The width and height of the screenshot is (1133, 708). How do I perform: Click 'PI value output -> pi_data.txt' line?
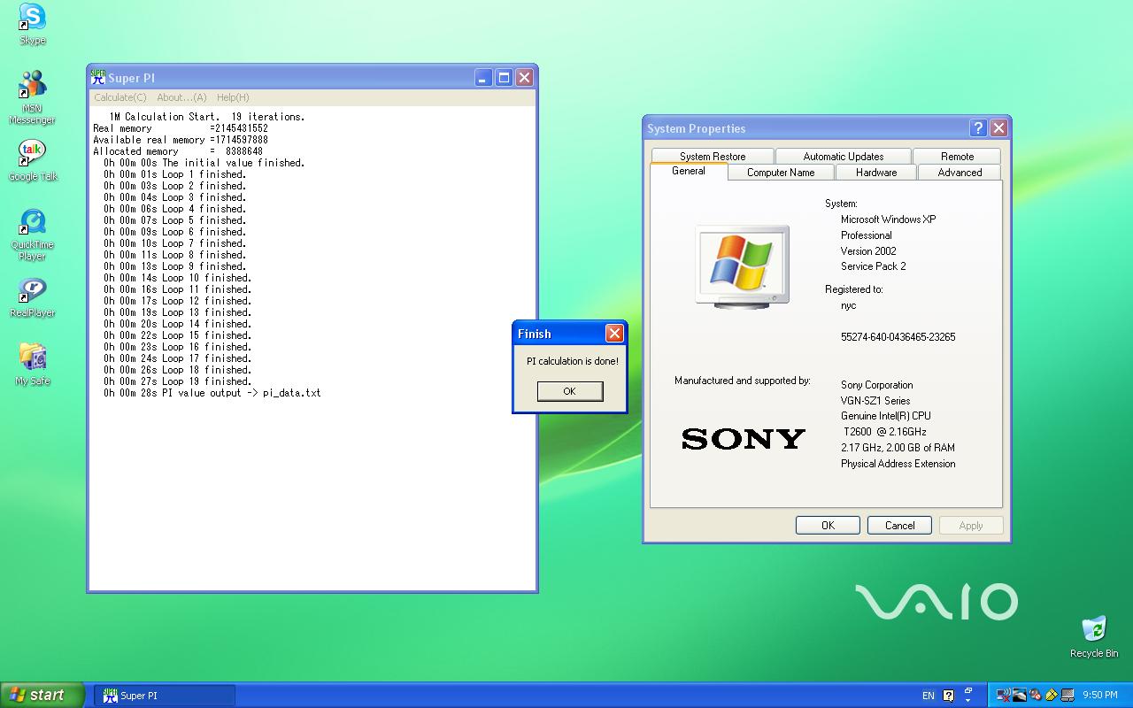[x=212, y=393]
